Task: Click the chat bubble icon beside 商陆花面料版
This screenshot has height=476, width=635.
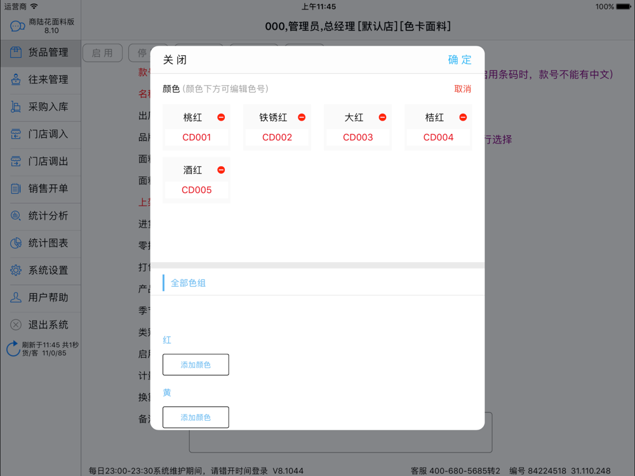Action: (17, 26)
